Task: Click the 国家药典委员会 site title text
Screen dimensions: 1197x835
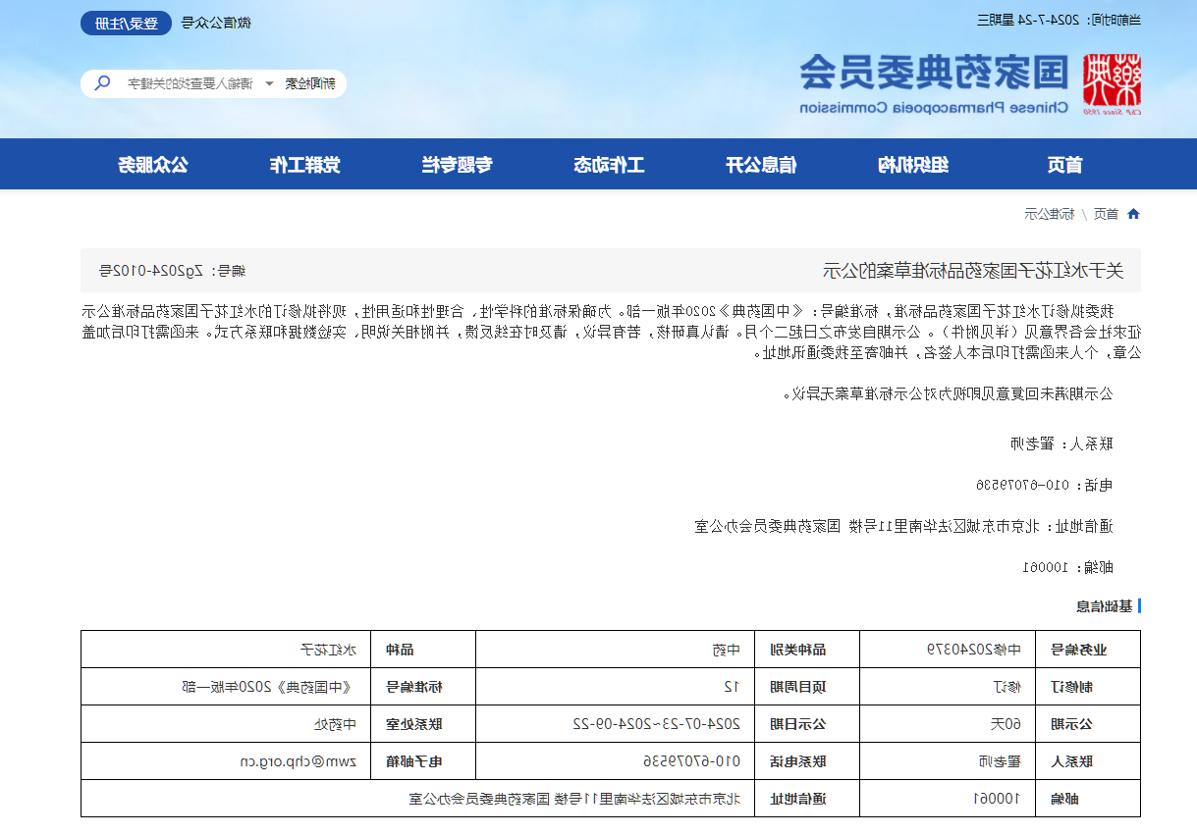Action: [x=934, y=72]
